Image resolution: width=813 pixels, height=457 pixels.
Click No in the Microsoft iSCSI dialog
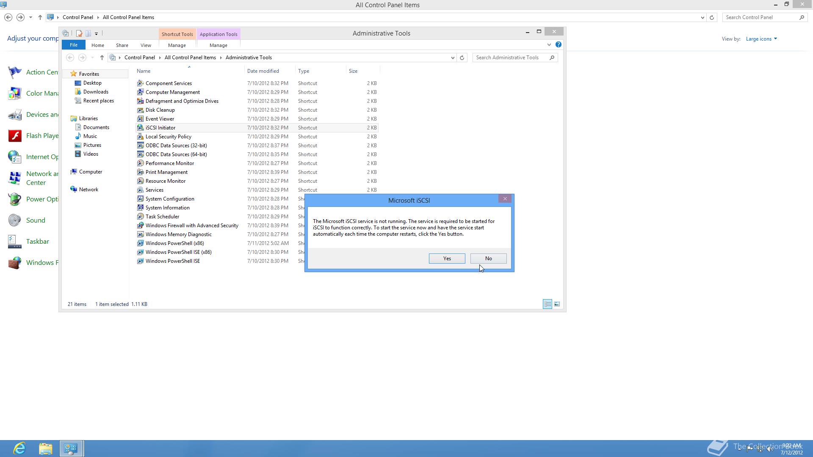coord(488,259)
